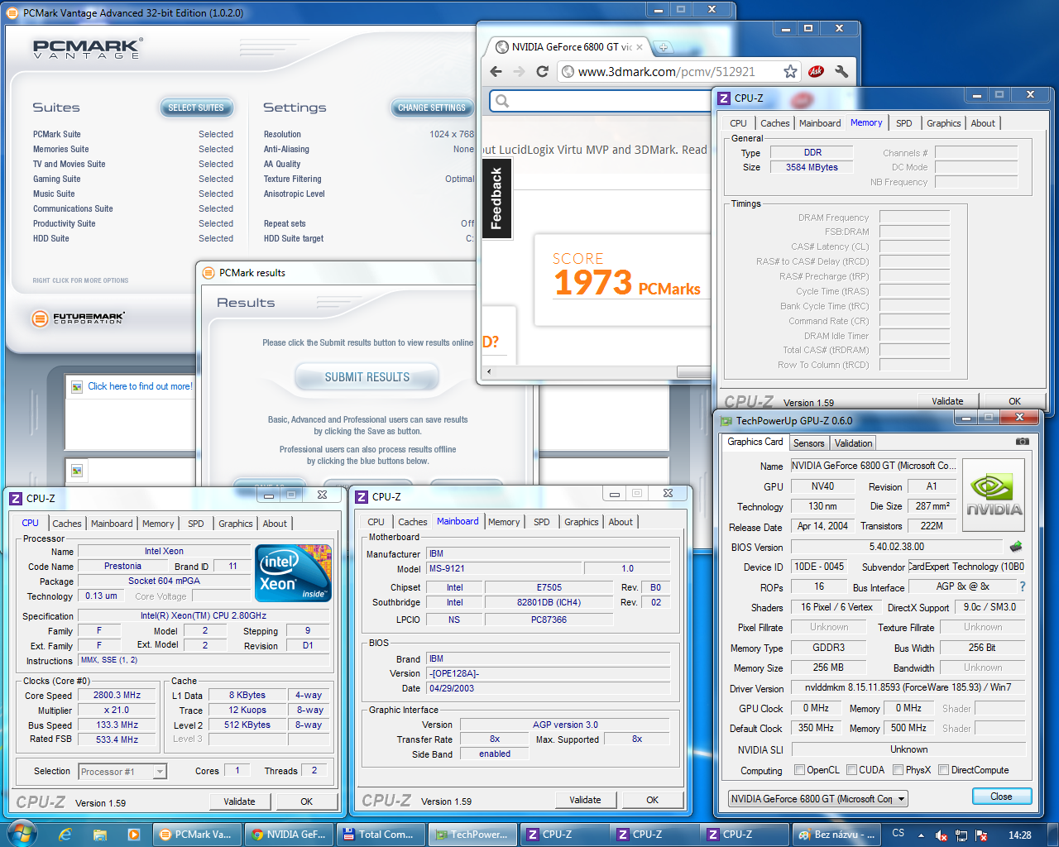Open Memory tab in mainboard CPU-Z window
The width and height of the screenshot is (1059, 847).
pos(504,522)
